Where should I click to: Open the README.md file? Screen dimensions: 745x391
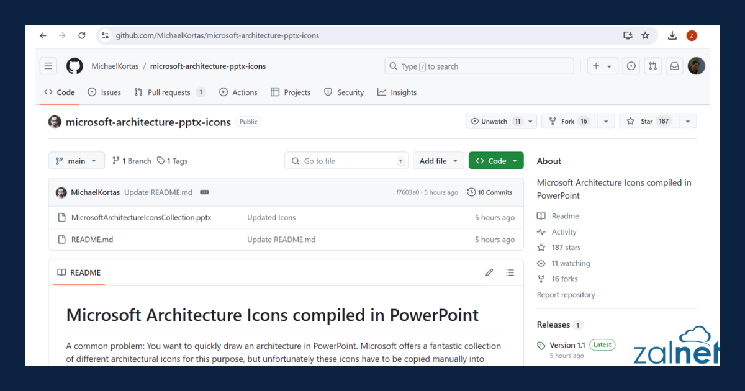pos(92,240)
